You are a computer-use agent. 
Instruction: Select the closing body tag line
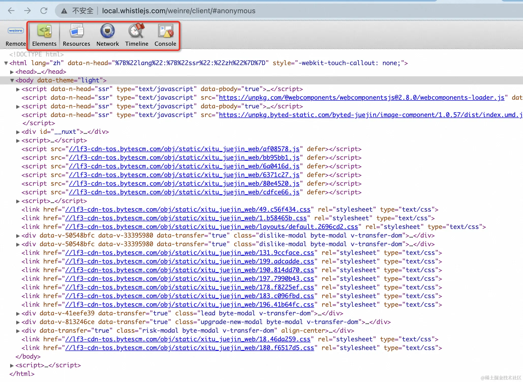[x=28, y=357]
